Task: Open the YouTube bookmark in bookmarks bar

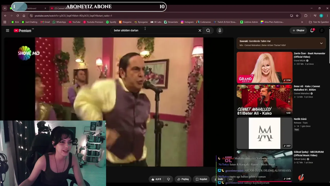Action: click(75, 22)
